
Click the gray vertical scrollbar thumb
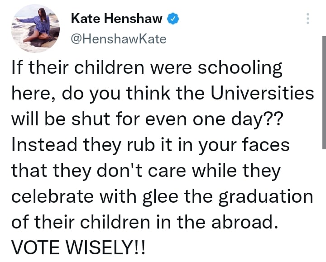324,93
